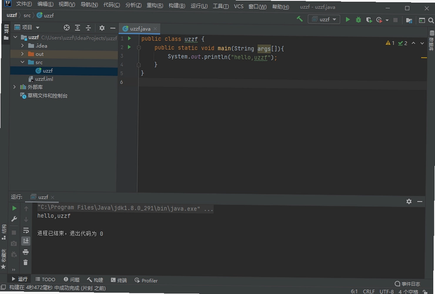Click the print icon in Run panel

pyautogui.click(x=26, y=252)
